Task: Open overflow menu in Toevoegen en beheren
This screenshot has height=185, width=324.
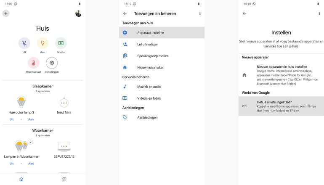Action: point(199,13)
